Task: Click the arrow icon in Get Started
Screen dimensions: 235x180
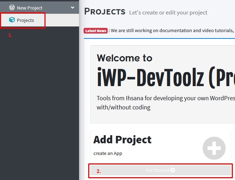Action: point(173,170)
